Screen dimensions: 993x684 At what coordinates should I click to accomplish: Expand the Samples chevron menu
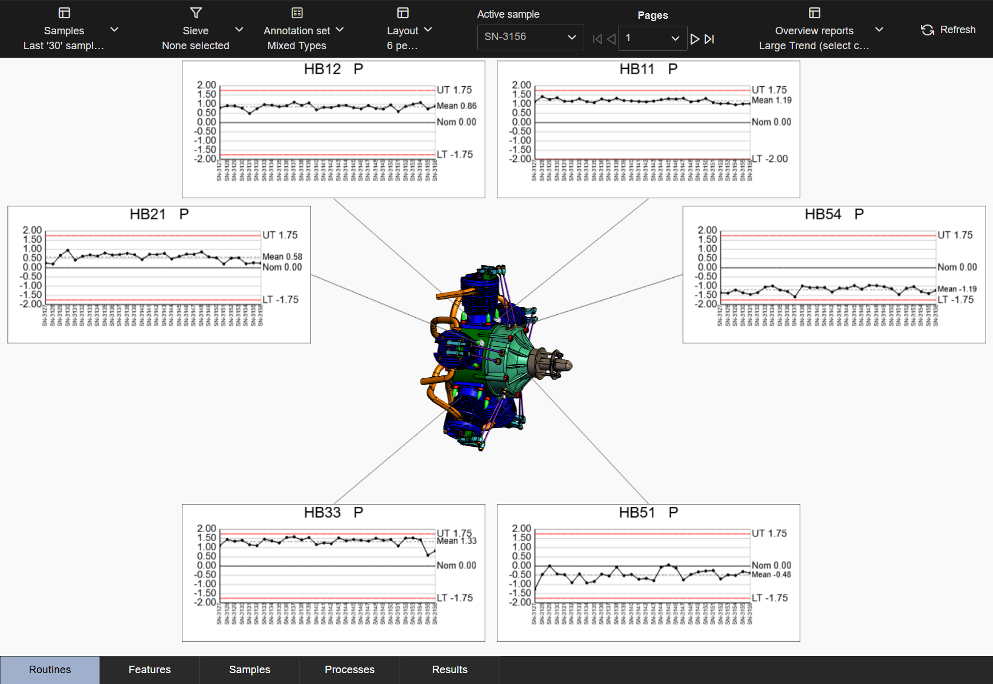pyautogui.click(x=114, y=30)
